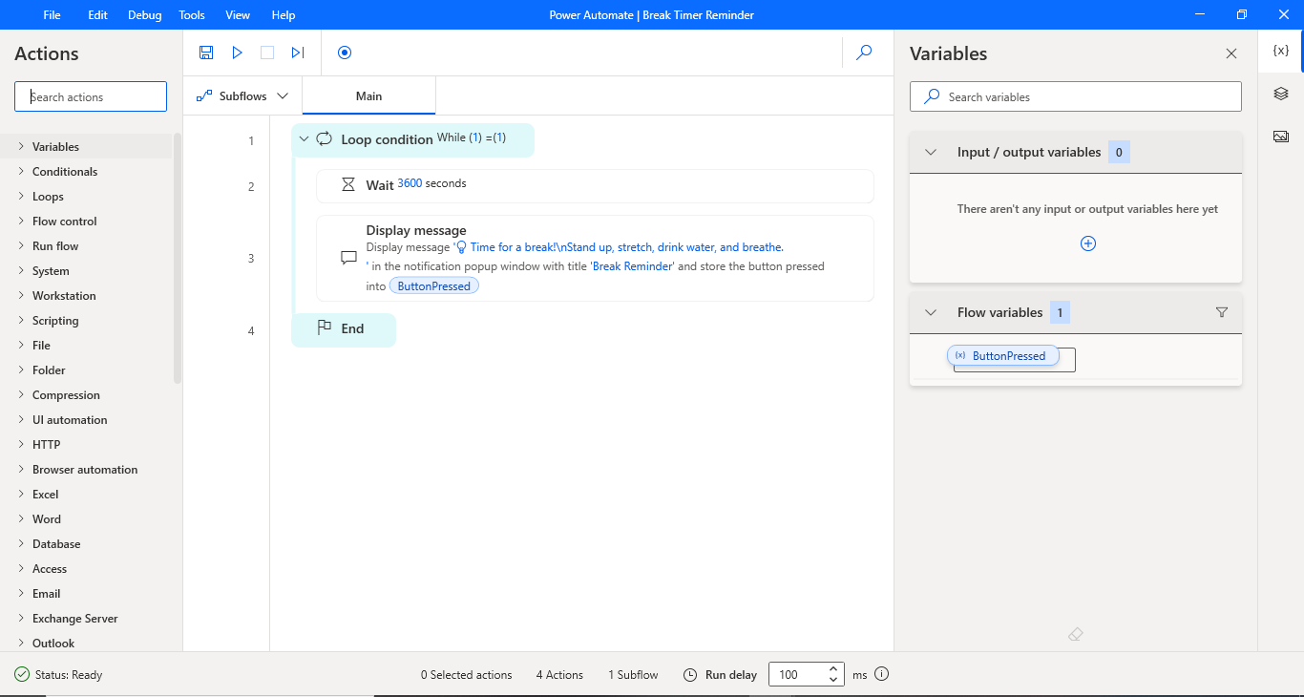Click the 3600 wait duration value
Viewport: 1304px width, 697px height.
(x=410, y=183)
